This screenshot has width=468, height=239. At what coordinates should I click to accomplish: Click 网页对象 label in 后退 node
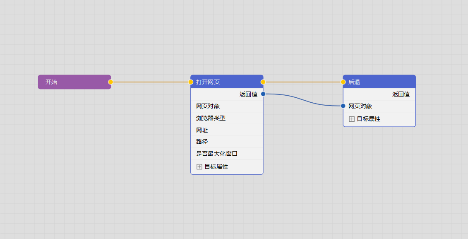click(360, 106)
